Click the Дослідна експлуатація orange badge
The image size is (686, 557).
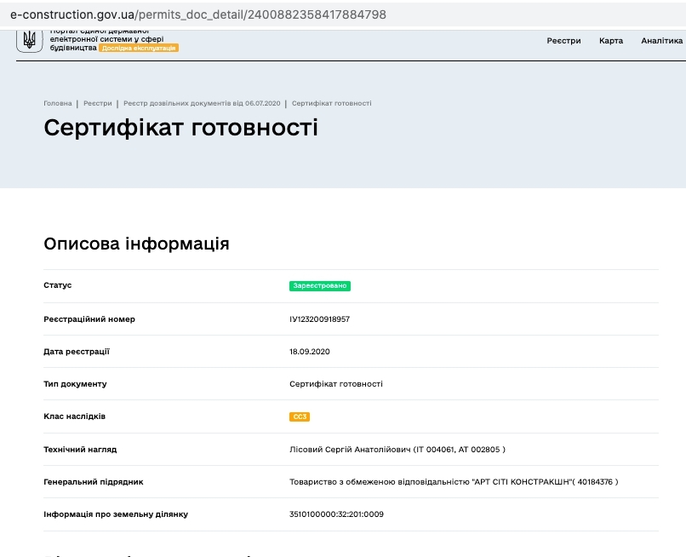[139, 49]
